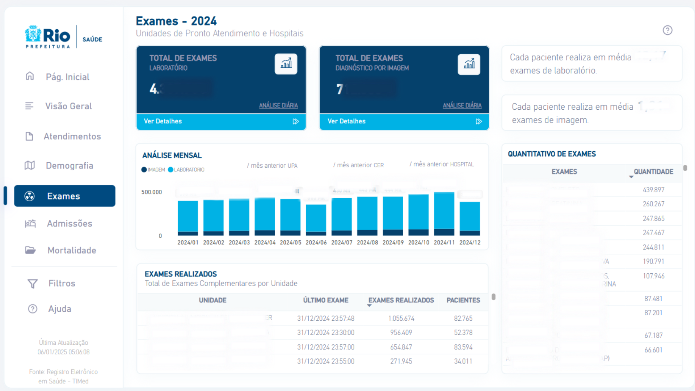Click the Admissões bed icon
Screen dimensions: 695x391
tap(30, 223)
